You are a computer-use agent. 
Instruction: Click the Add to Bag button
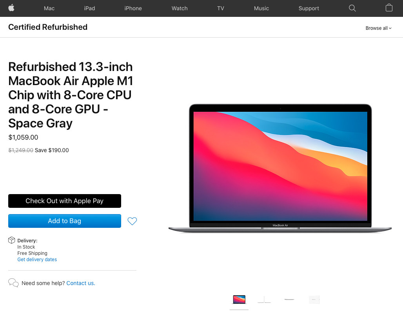(65, 221)
